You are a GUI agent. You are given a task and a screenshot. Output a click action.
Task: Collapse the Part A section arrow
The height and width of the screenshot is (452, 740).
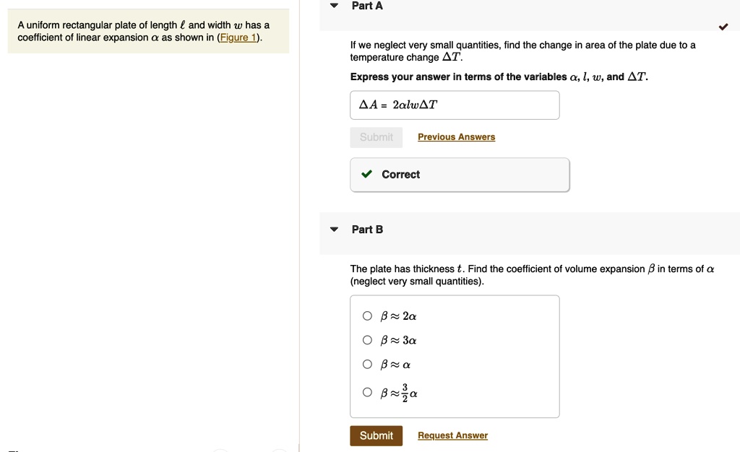pyautogui.click(x=333, y=5)
